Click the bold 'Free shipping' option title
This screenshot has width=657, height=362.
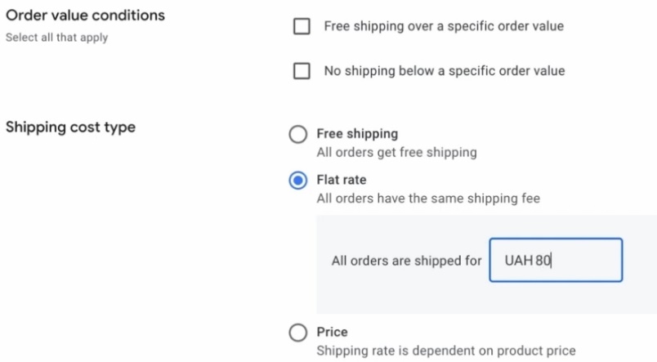click(357, 133)
